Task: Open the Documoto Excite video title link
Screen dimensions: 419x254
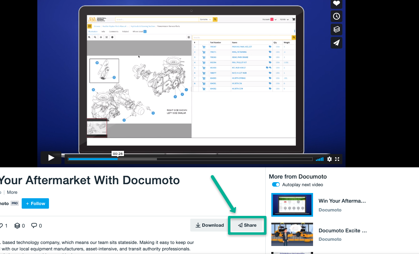Action: tap(342, 231)
